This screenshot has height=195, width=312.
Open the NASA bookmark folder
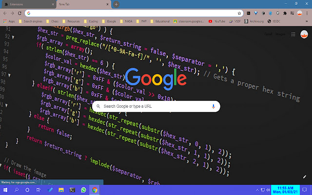coord(126,21)
